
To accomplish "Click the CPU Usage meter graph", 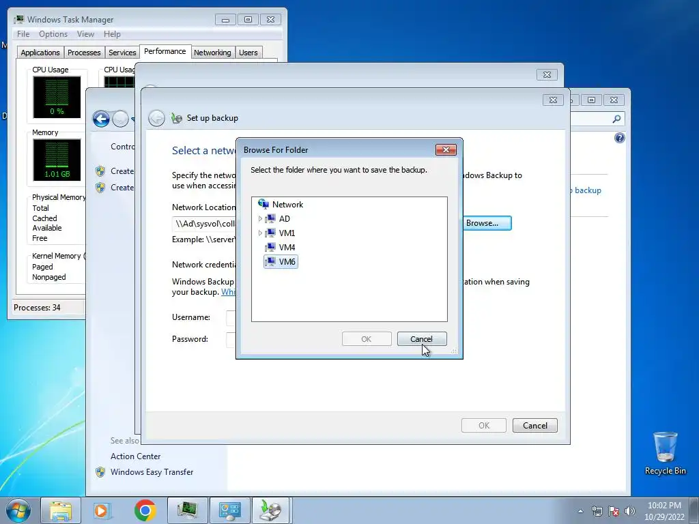I will (x=57, y=97).
